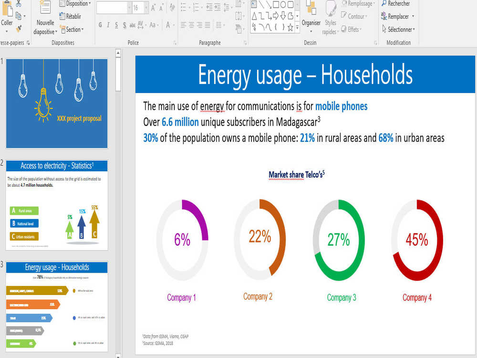Screen dimensions: 477x358
Task: Justify the paragraph text
Action: click(207, 25)
